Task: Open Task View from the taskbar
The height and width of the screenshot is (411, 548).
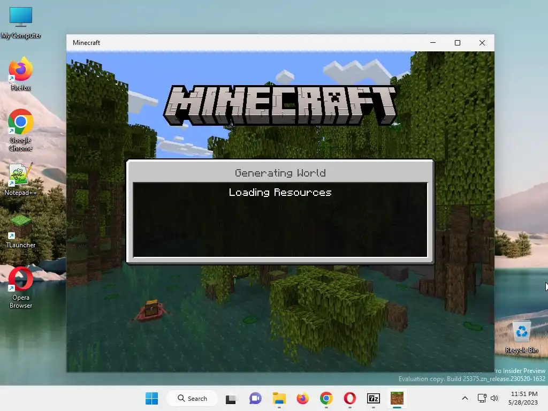Action: [231, 398]
